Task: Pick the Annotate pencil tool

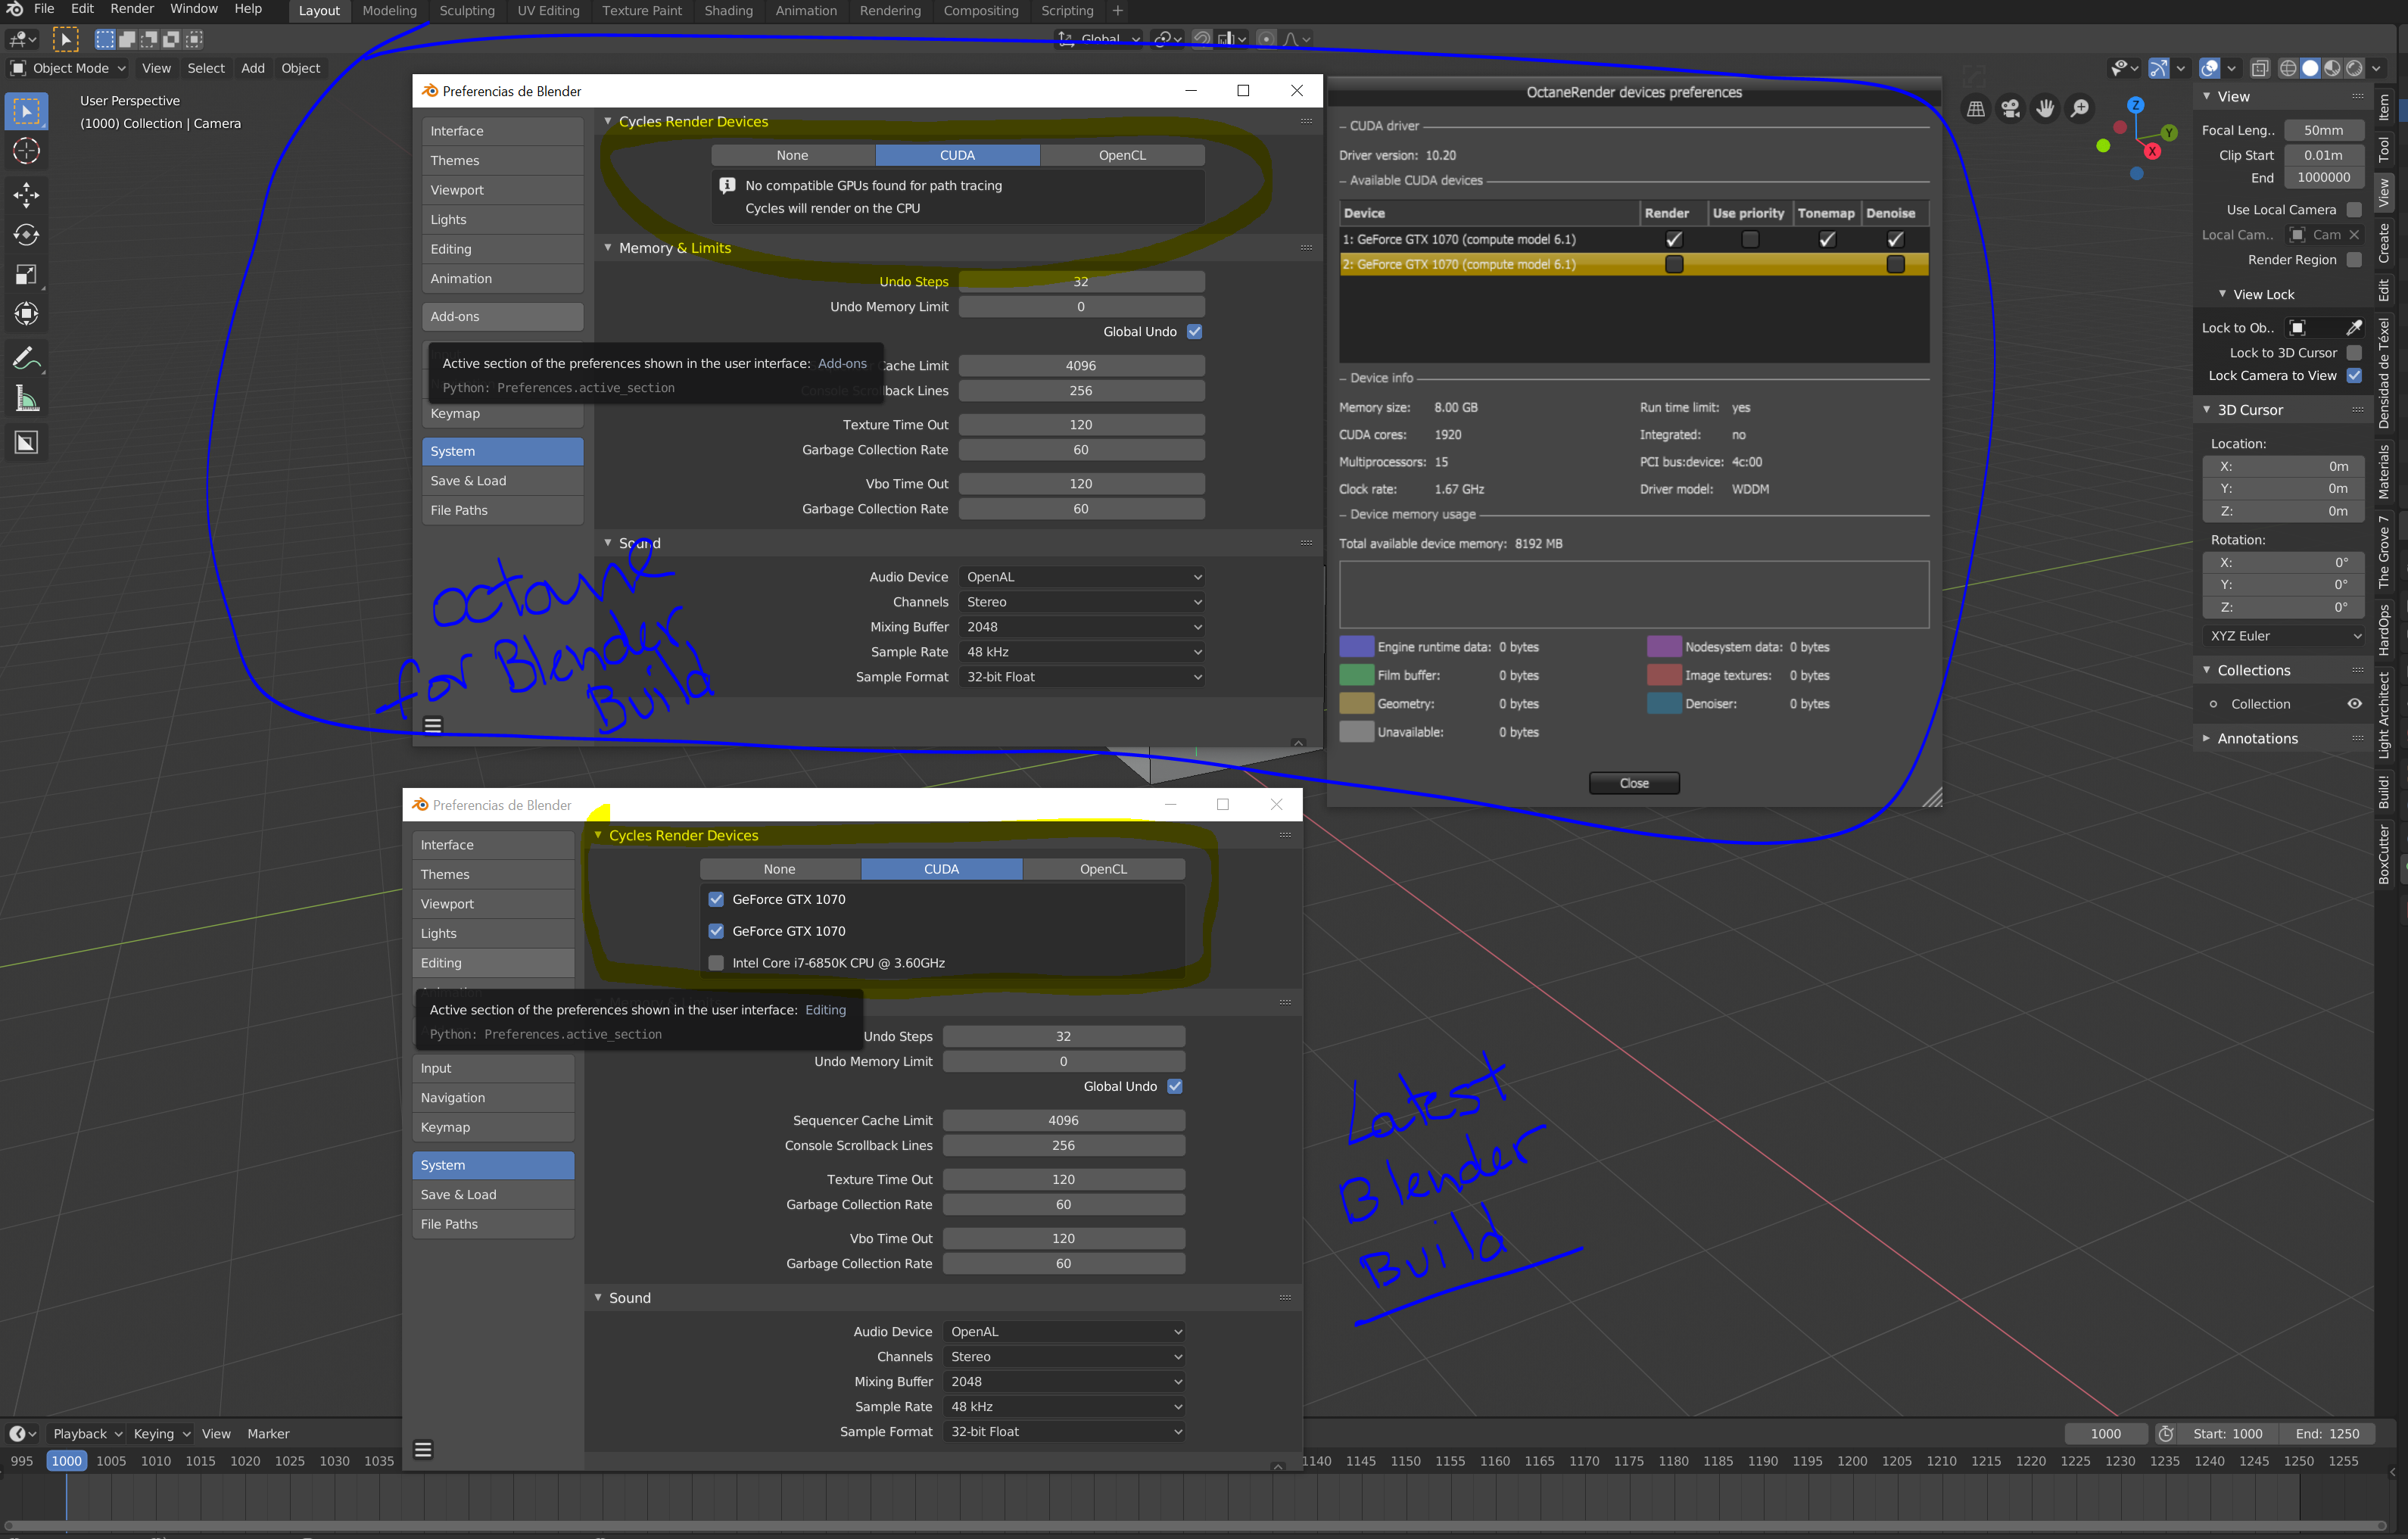Action: 26,358
